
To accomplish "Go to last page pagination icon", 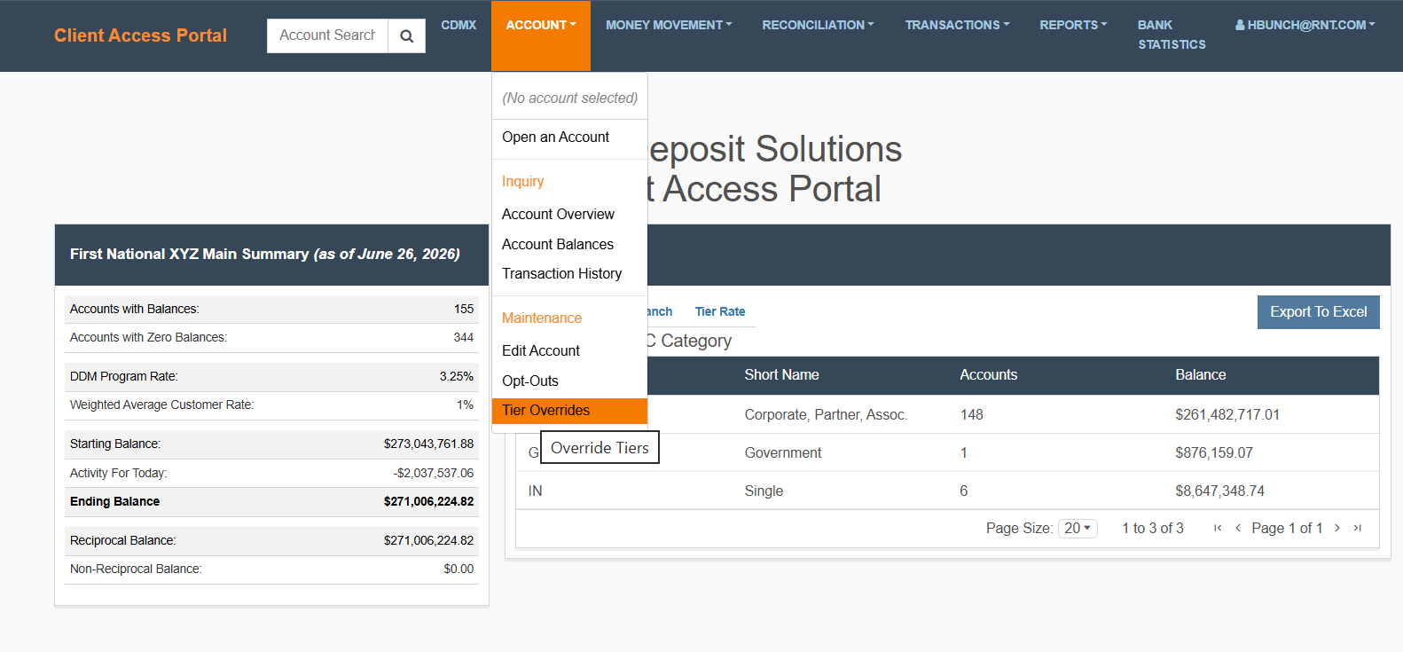I will coord(1358,528).
